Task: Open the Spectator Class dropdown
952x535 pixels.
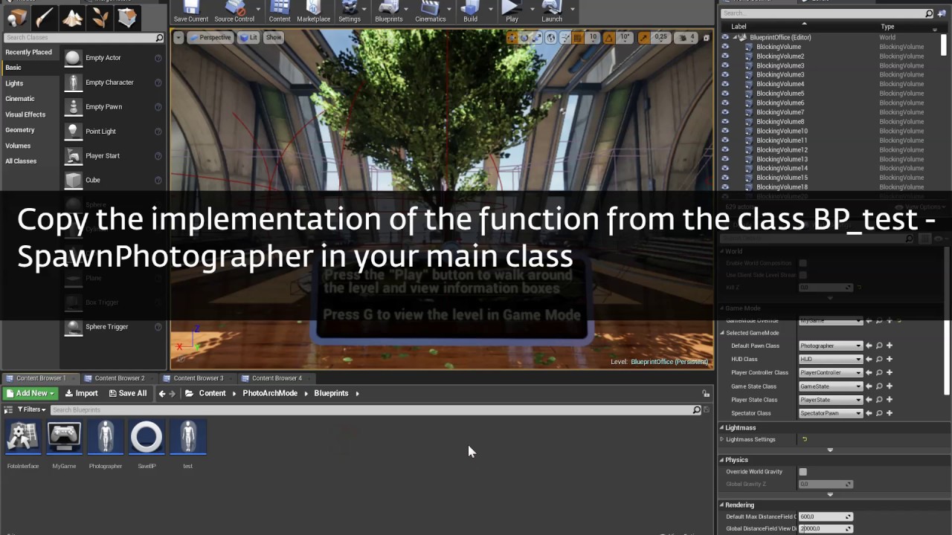Action: pyautogui.click(x=830, y=413)
